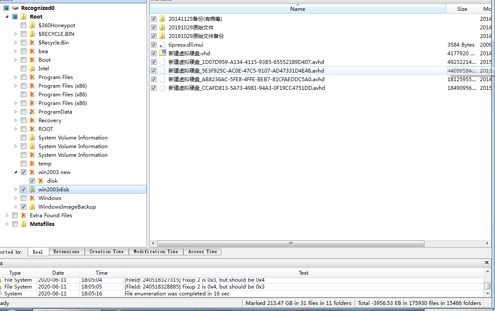Switch to the Extensions sort tab

tap(67, 251)
